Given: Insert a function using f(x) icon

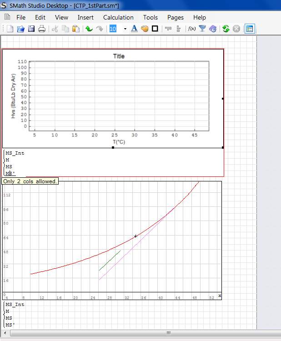Looking at the screenshot, I should tap(192, 29).
